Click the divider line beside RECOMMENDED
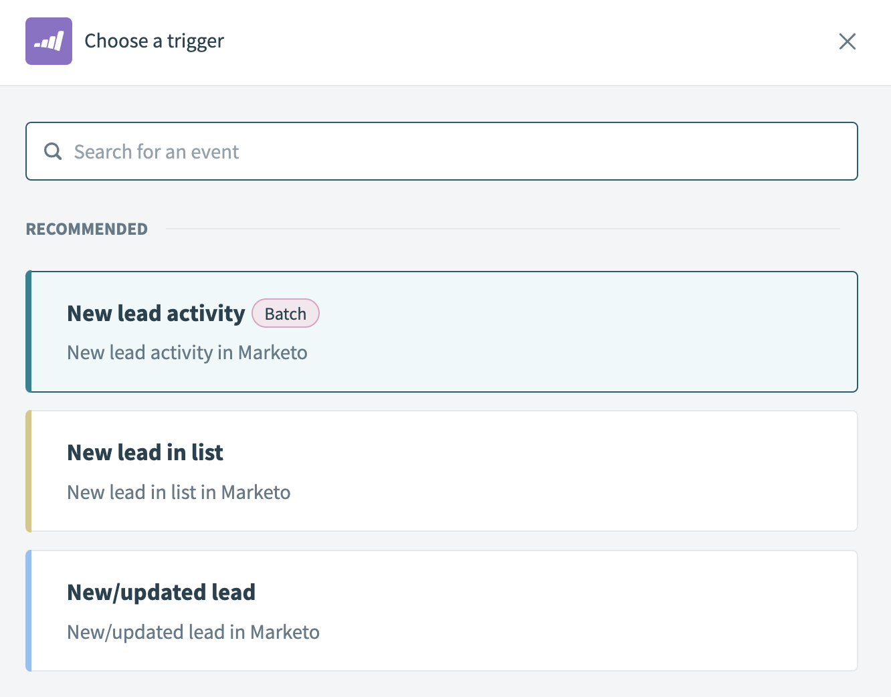The width and height of the screenshot is (891, 697). [x=502, y=229]
